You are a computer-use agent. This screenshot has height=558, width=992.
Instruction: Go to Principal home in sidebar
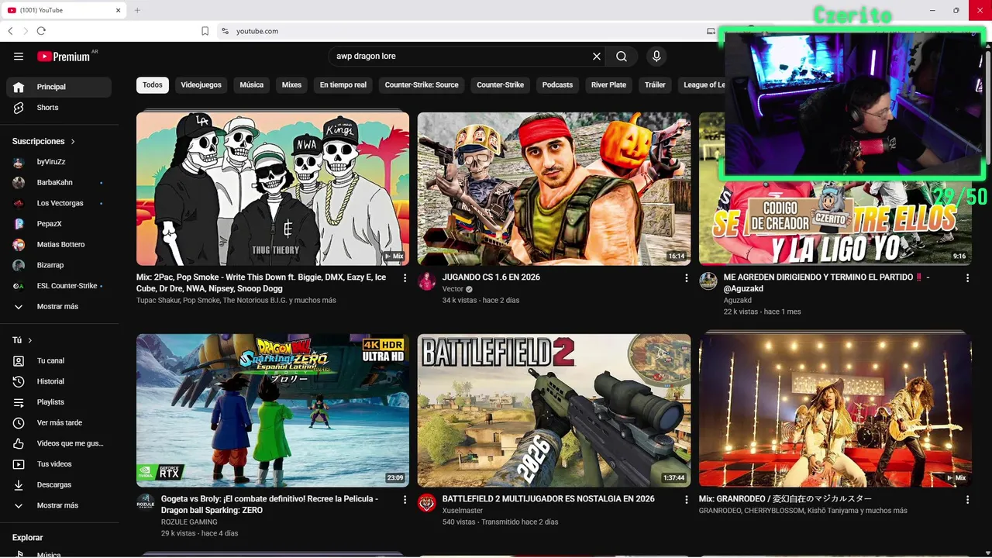pyautogui.click(x=59, y=87)
